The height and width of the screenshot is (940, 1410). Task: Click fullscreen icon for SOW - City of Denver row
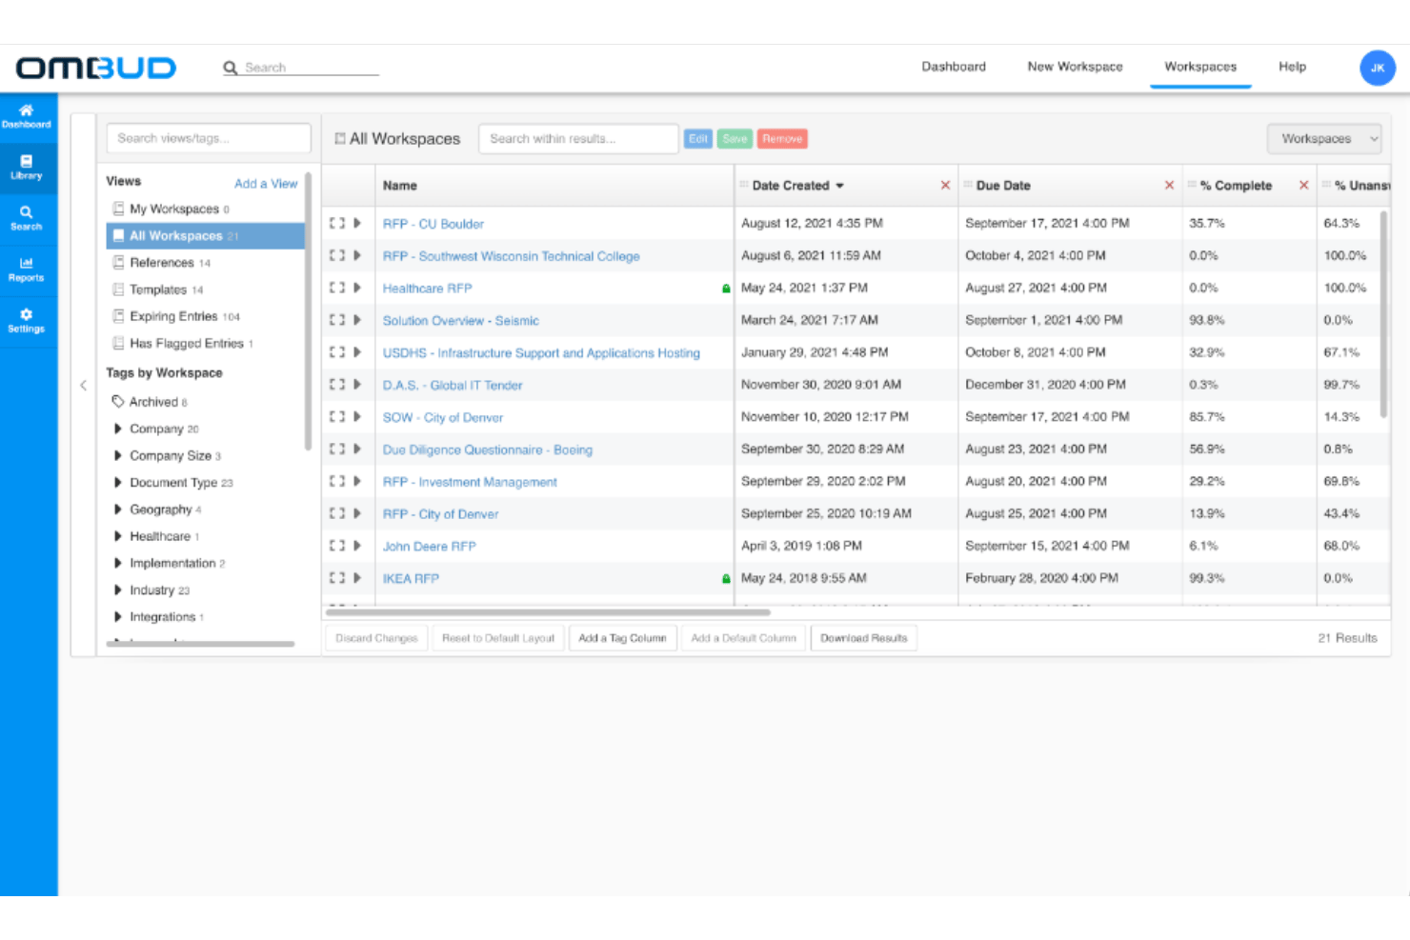coord(336,416)
